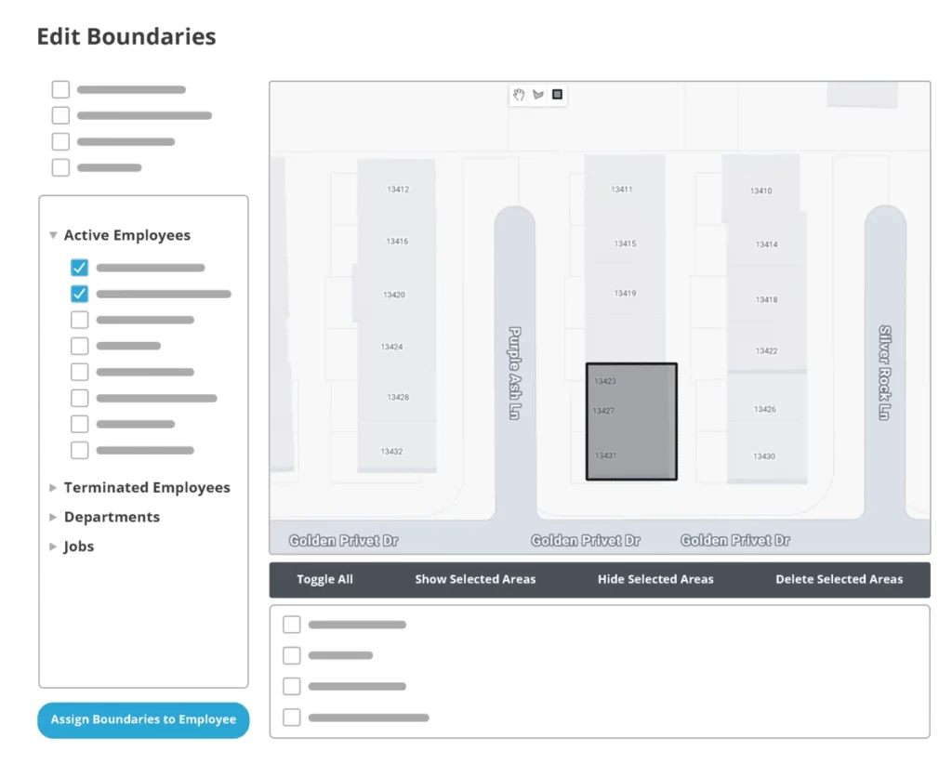Click Toggle All in the dark bar

click(324, 580)
